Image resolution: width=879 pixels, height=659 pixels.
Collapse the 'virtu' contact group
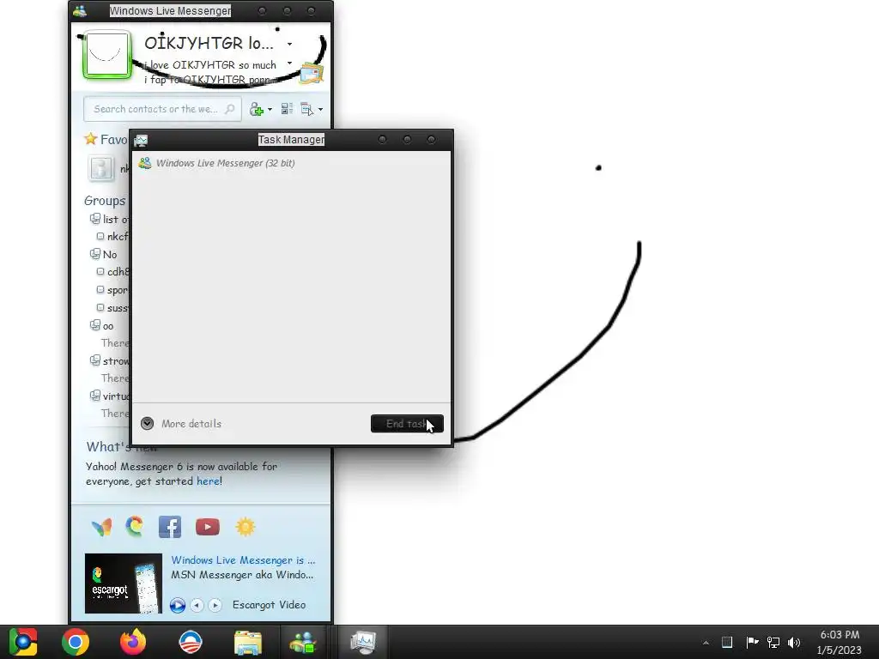[x=95, y=396]
